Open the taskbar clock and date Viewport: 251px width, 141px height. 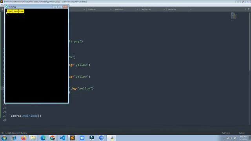pos(243,138)
